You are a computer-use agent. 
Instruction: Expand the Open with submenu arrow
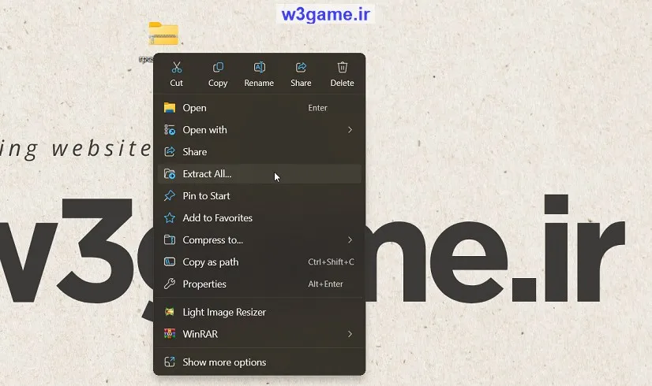tap(350, 130)
